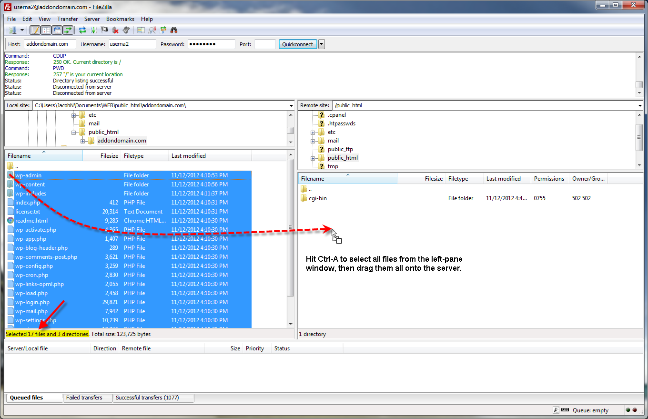Viewport: 648px width, 419px height.
Task: Disconnect from the server via red X icon
Action: click(115, 30)
